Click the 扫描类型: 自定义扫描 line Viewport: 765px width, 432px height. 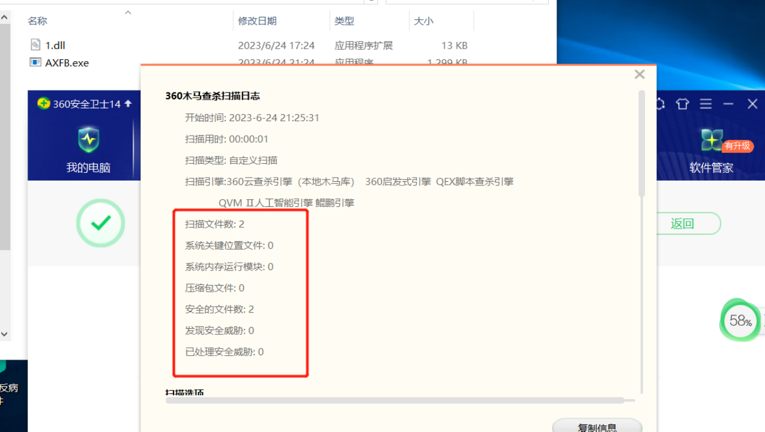[x=231, y=160]
